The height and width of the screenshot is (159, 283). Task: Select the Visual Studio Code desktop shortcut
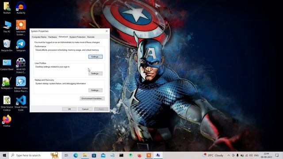(x=21, y=103)
